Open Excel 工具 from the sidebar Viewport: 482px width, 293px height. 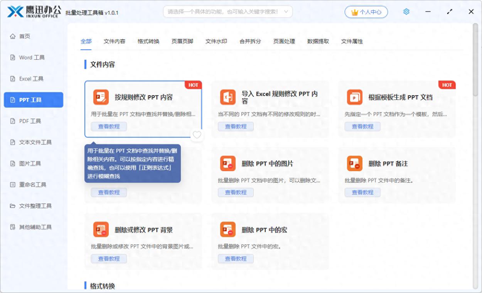point(31,79)
